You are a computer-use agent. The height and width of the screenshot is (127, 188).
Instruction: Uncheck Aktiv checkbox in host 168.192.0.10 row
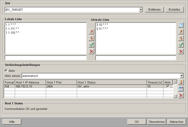(x=168, y=86)
